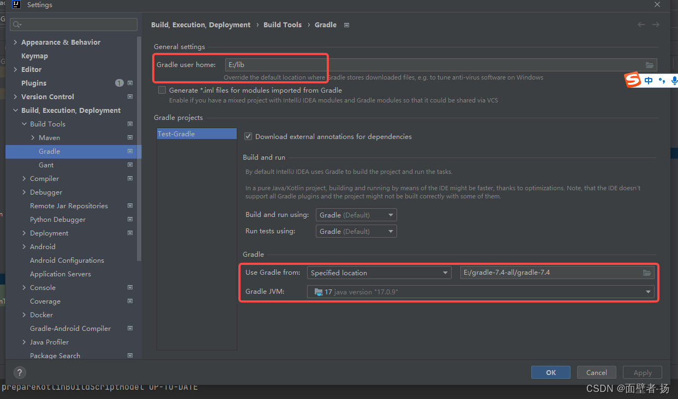678x399 pixels.
Task: Open the Keymap settings page
Action: 34,56
